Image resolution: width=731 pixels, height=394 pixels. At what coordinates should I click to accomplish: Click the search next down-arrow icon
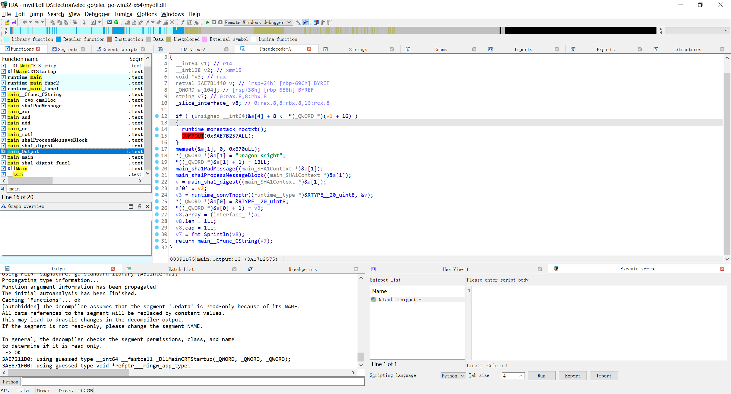pos(84,22)
